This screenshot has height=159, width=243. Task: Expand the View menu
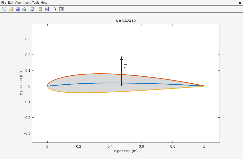coord(18,3)
